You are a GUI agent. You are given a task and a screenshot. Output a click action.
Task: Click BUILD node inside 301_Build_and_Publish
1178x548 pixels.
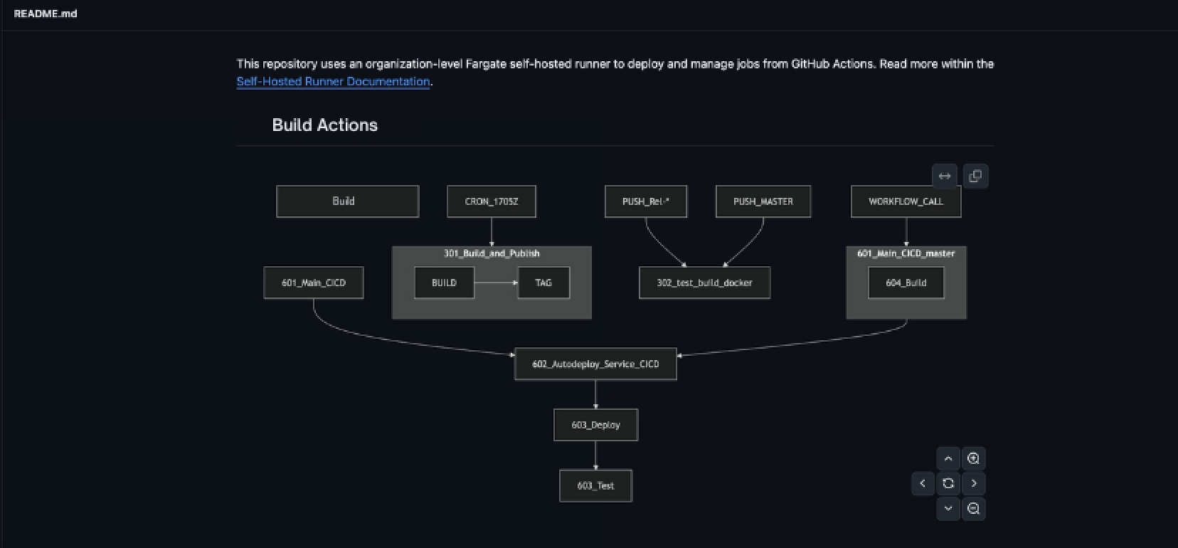[445, 283]
